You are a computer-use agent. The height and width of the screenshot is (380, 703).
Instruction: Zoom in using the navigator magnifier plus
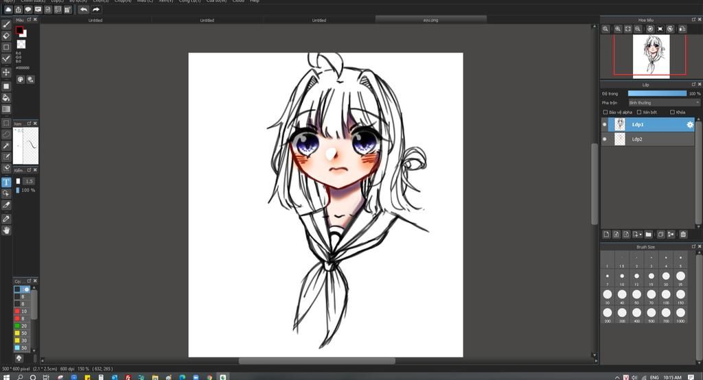coord(618,29)
